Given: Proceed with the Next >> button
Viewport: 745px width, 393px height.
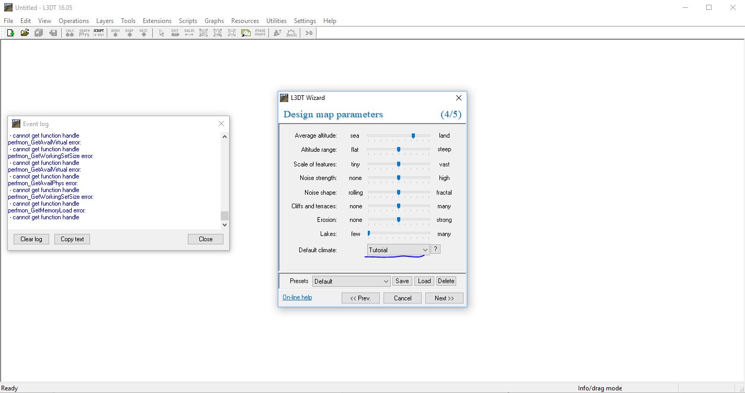Looking at the screenshot, I should click(x=444, y=298).
